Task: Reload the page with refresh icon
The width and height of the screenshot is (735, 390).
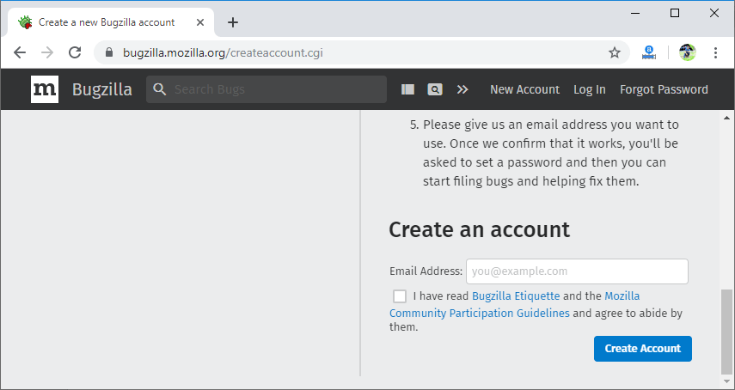Action: (75, 52)
